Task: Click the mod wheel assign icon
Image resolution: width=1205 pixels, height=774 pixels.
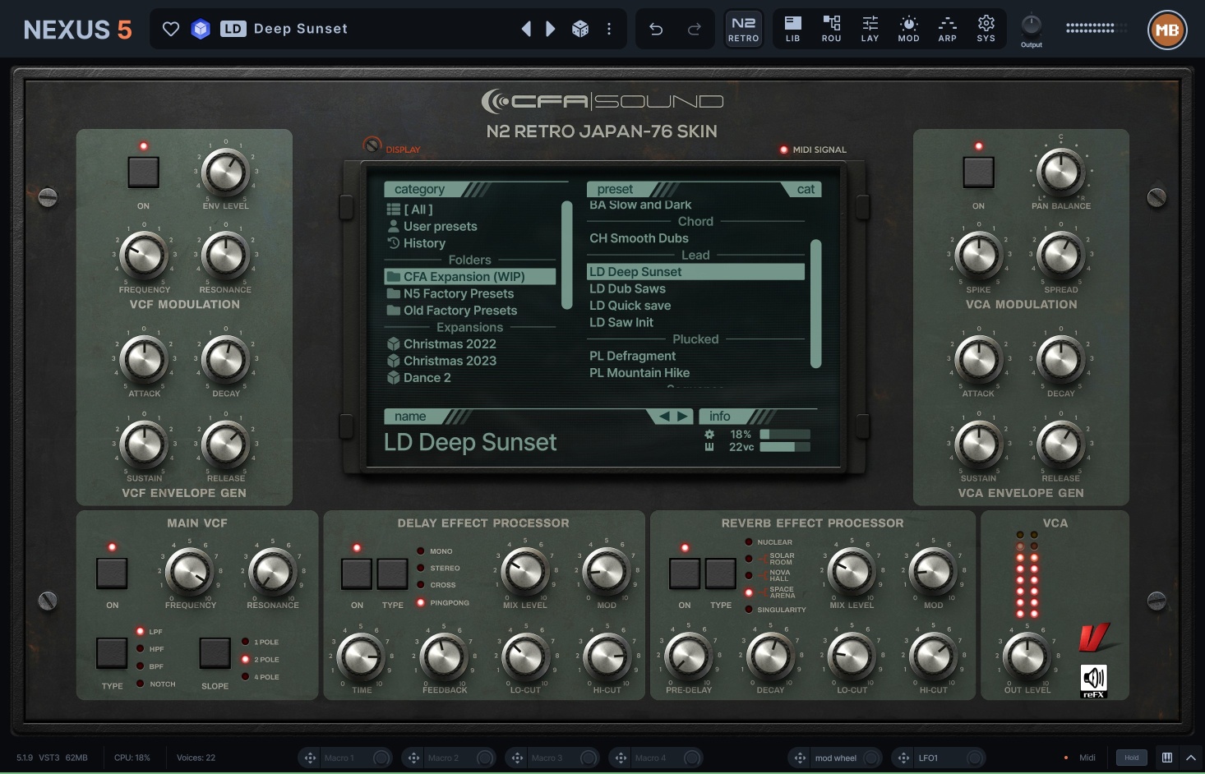Action: pos(799,758)
